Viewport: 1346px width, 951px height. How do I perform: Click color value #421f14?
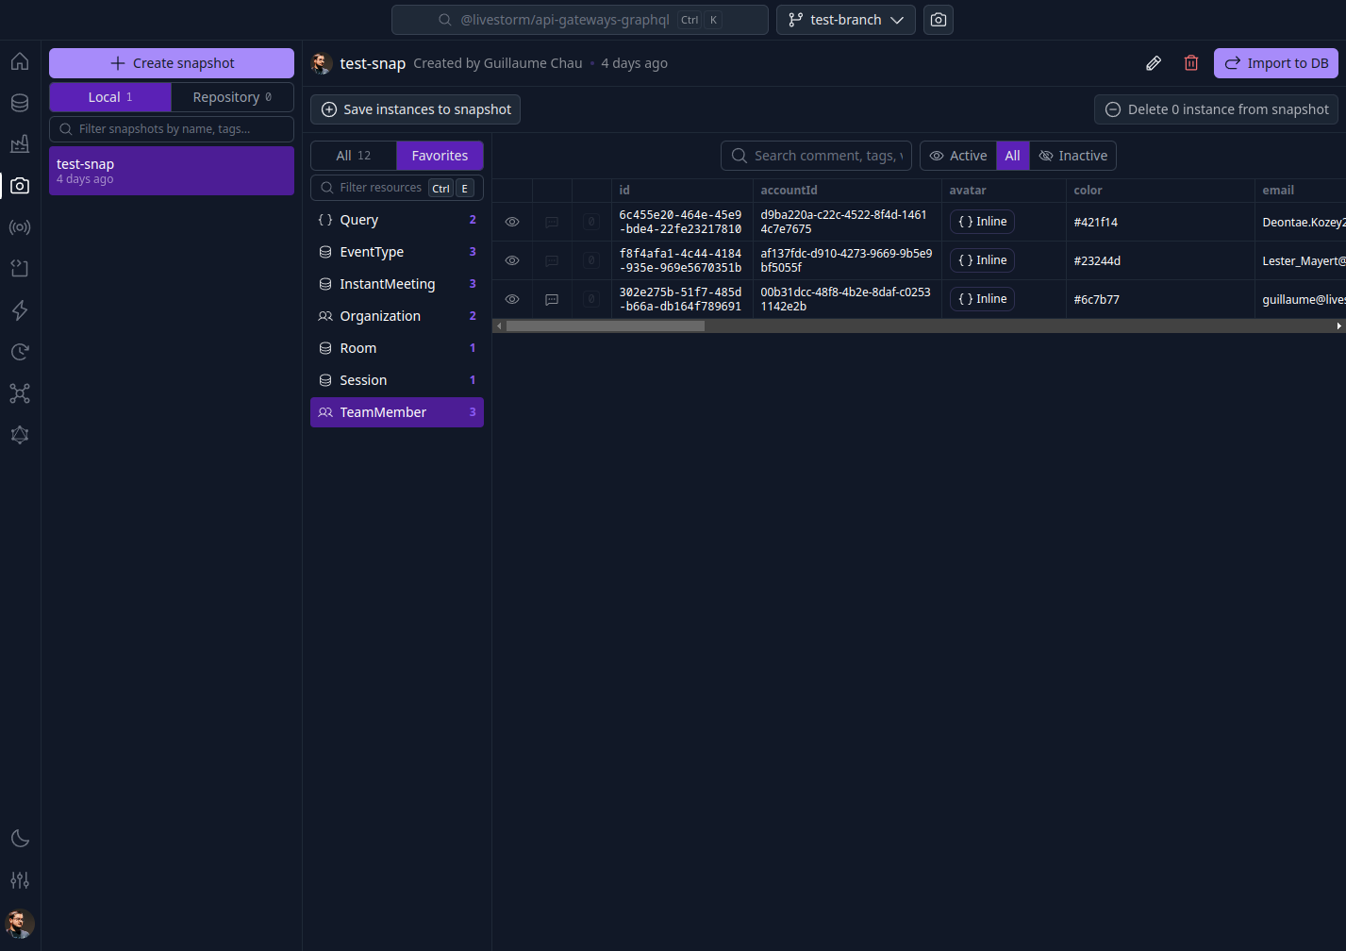coord(1095,223)
